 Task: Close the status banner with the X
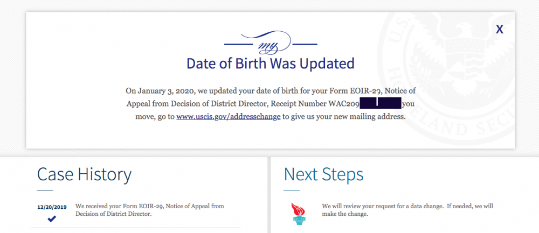500,30
